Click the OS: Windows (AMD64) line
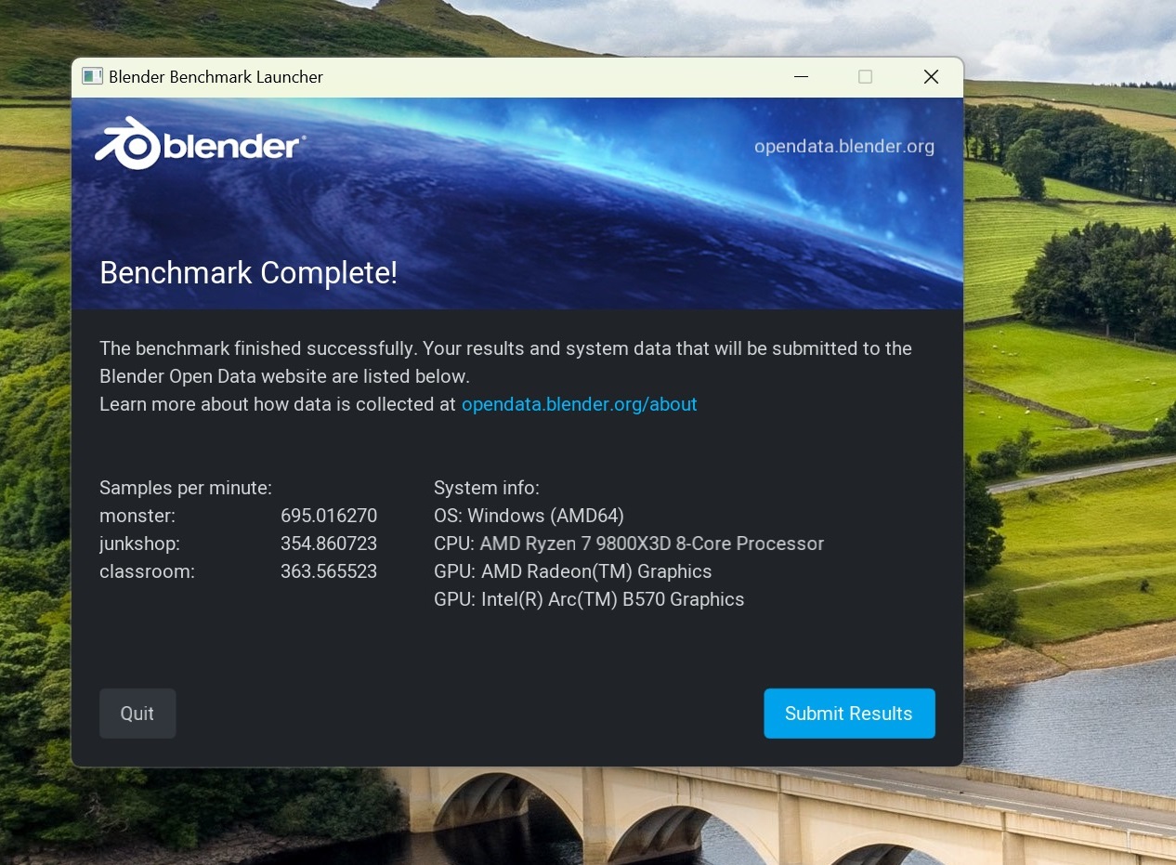 click(529, 516)
